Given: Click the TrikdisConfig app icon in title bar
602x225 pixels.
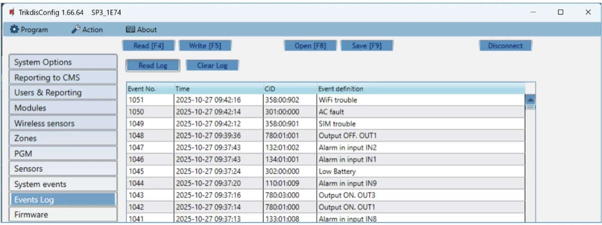Looking at the screenshot, I should pos(12,12).
